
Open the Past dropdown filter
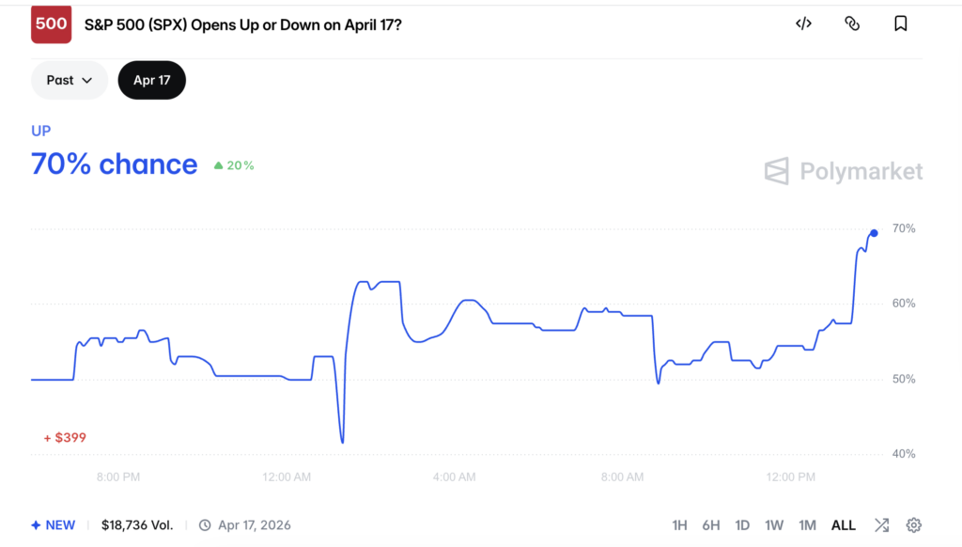[x=69, y=80]
